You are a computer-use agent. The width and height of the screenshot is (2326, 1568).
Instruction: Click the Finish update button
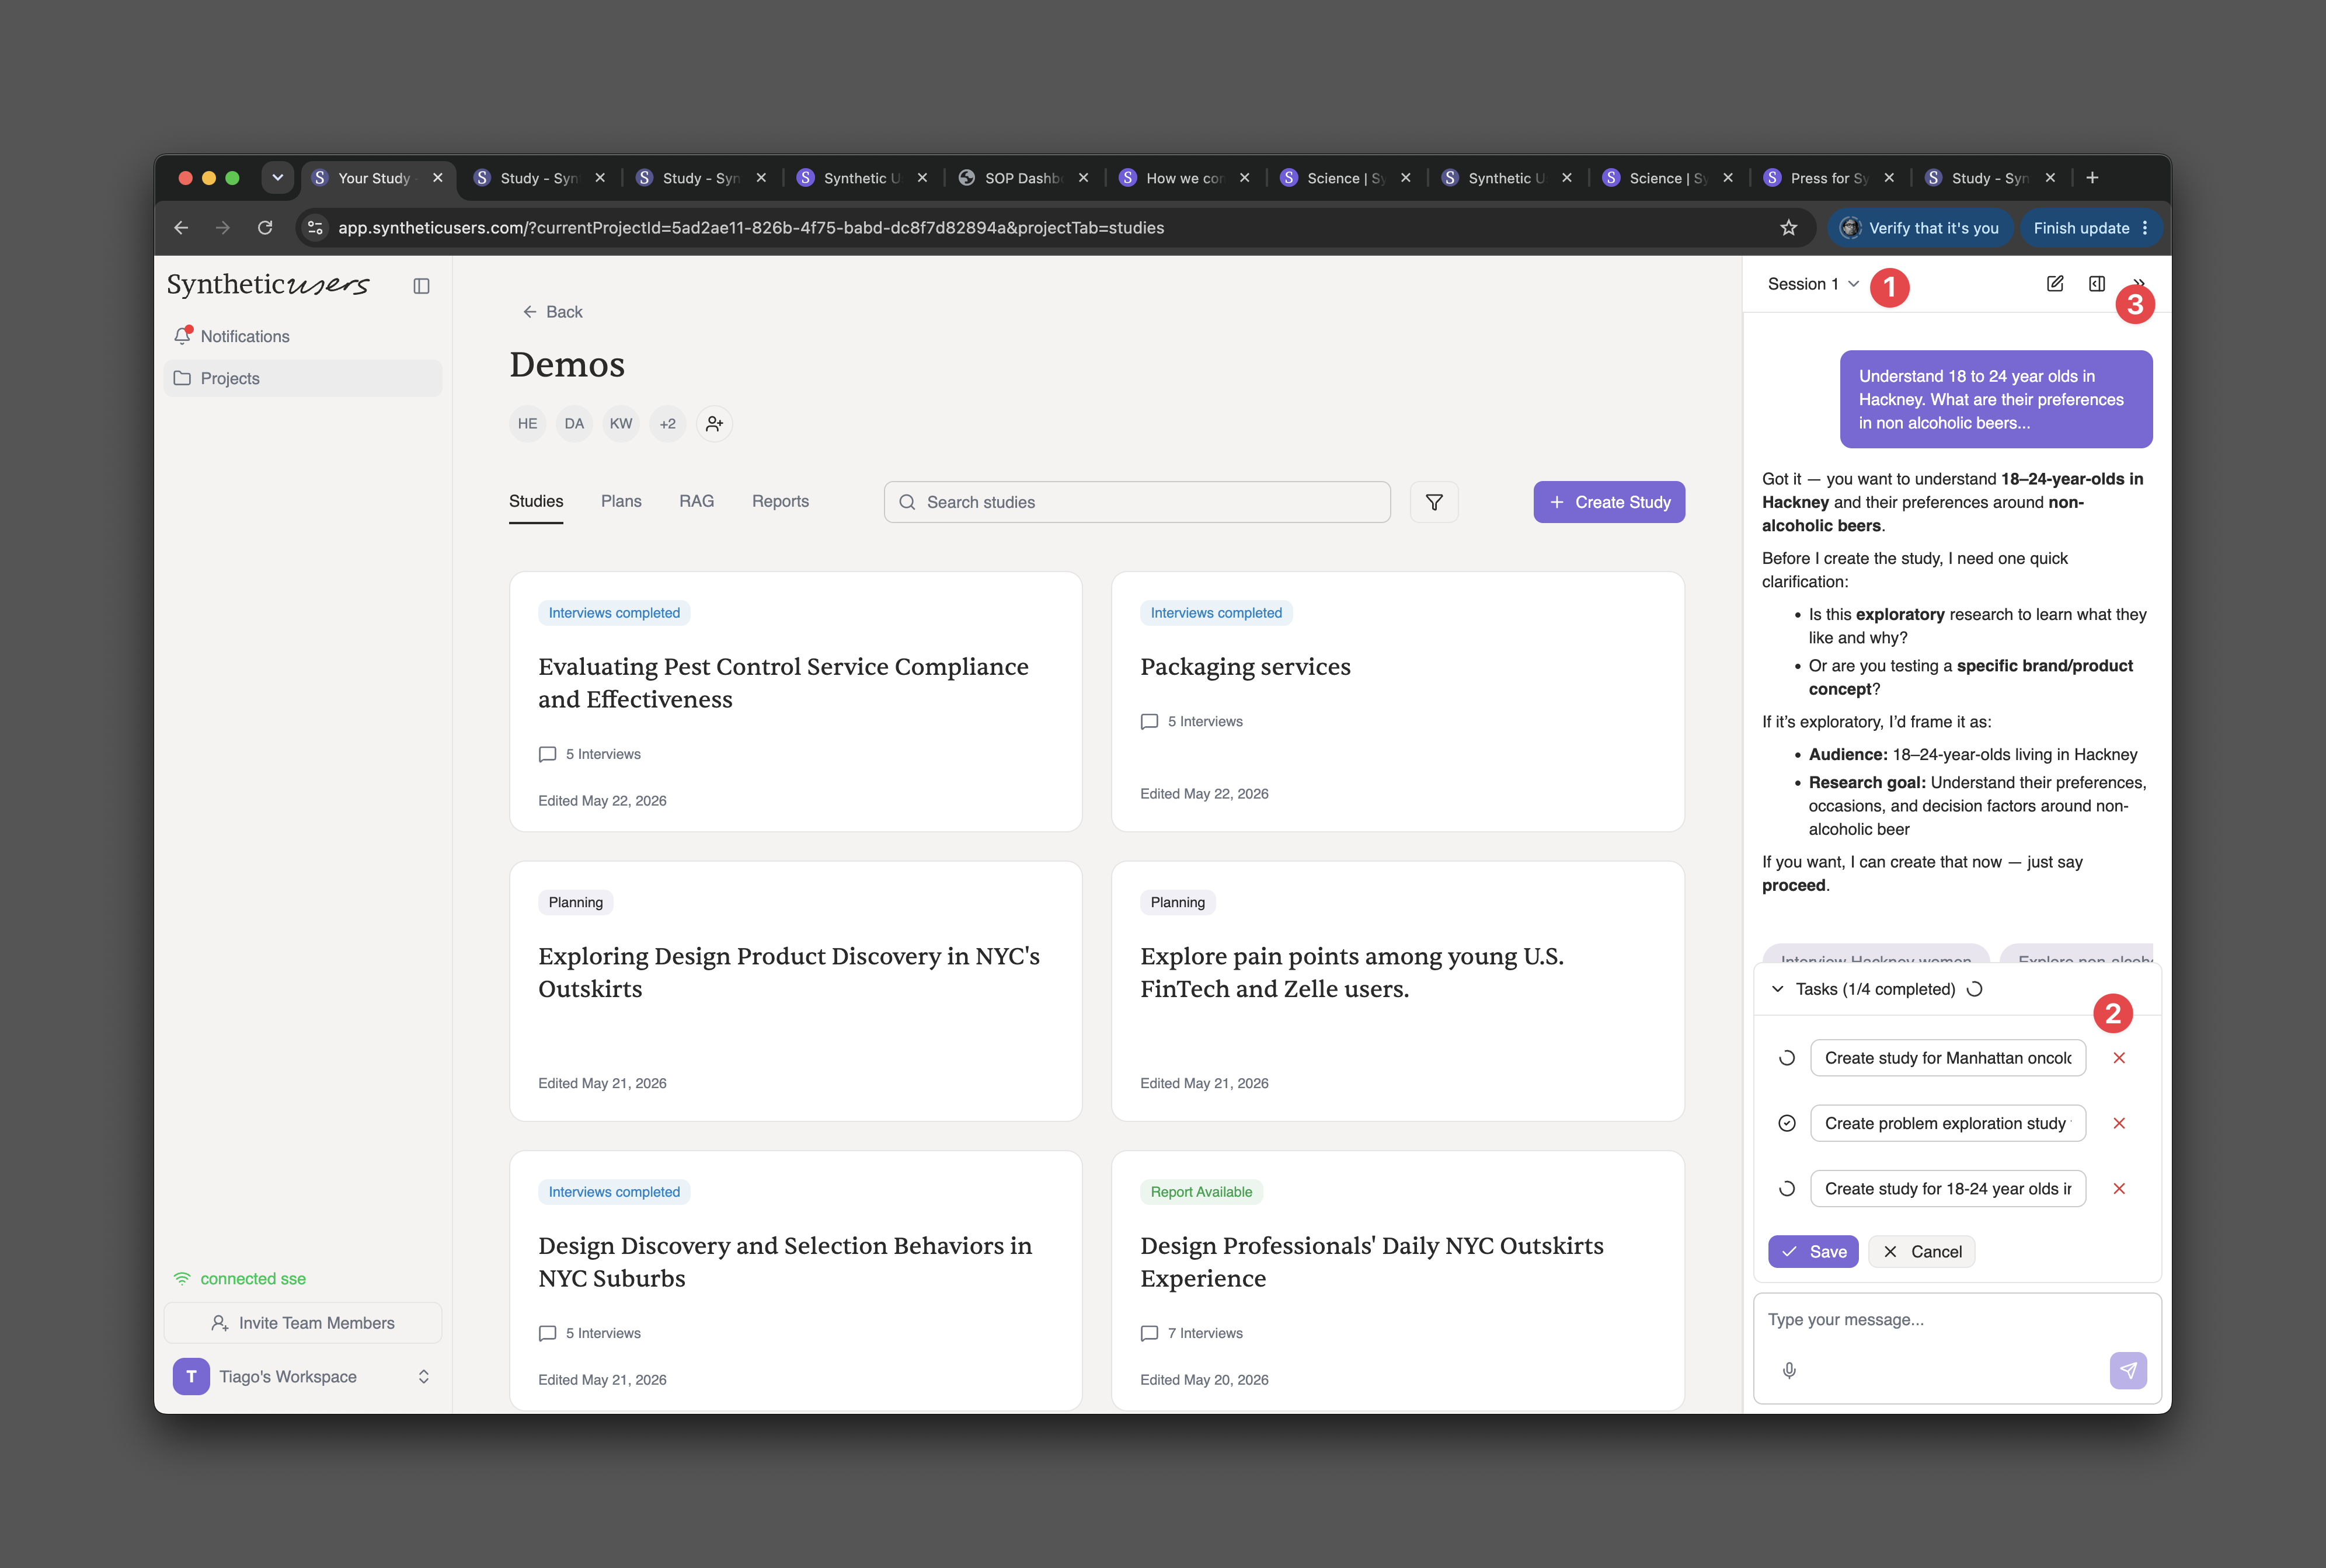2091,228
